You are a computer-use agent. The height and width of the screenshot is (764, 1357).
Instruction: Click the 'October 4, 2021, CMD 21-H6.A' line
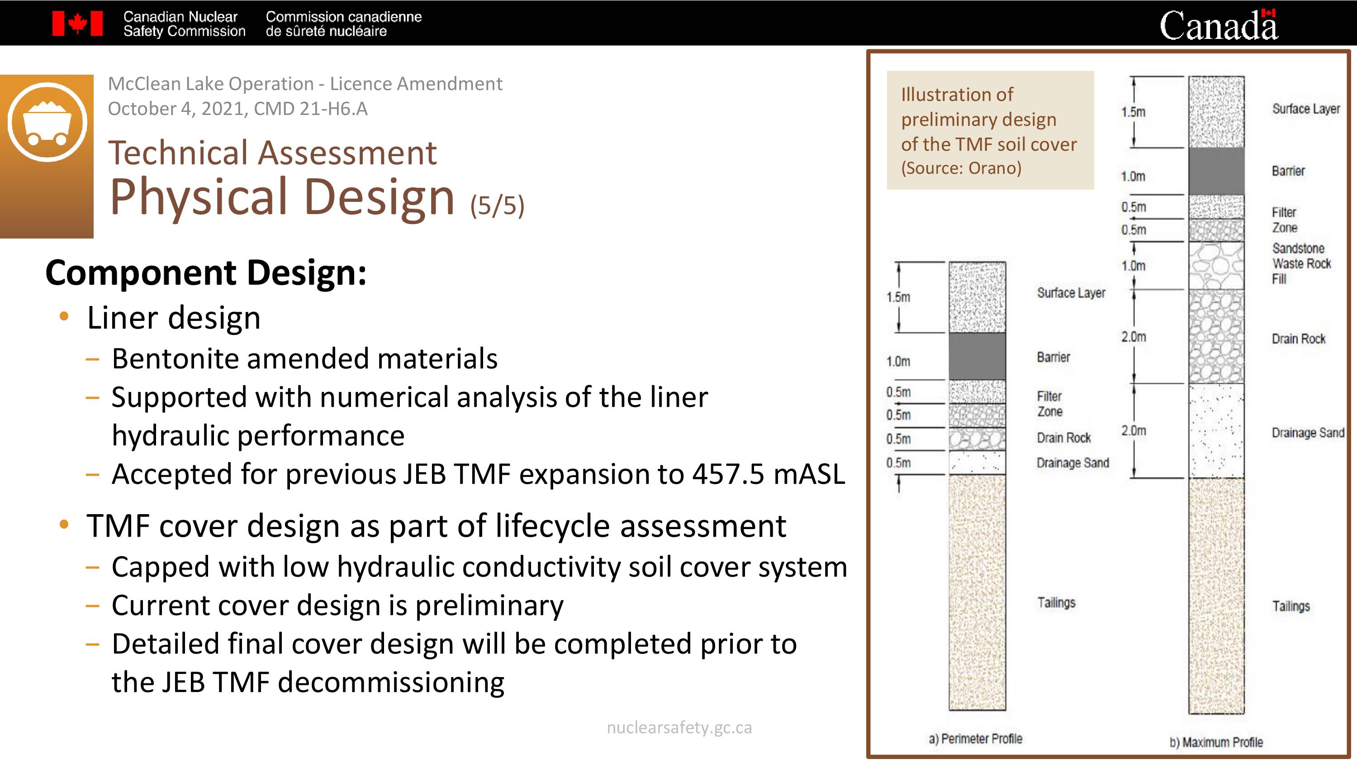tap(237, 109)
